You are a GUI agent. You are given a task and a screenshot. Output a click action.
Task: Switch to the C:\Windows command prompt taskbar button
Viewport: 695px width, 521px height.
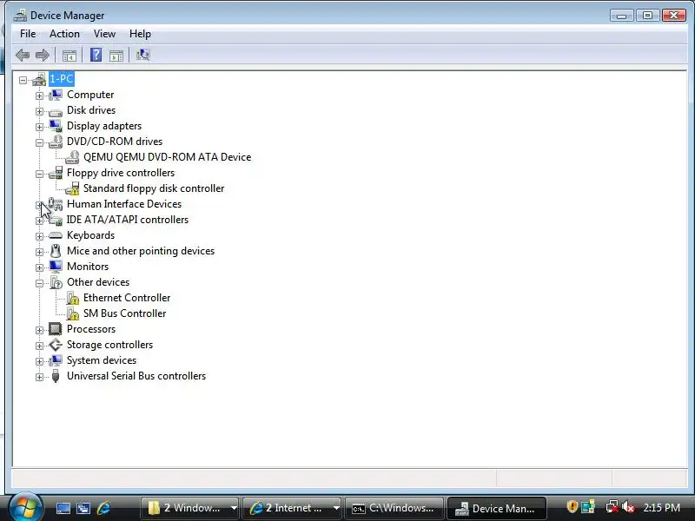point(394,508)
